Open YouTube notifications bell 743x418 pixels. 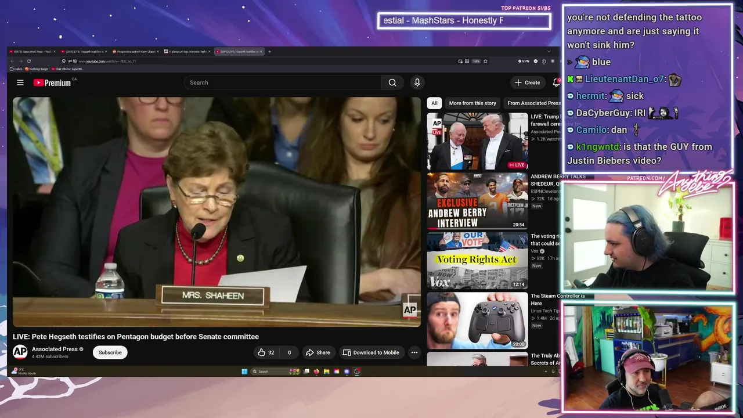coord(556,82)
